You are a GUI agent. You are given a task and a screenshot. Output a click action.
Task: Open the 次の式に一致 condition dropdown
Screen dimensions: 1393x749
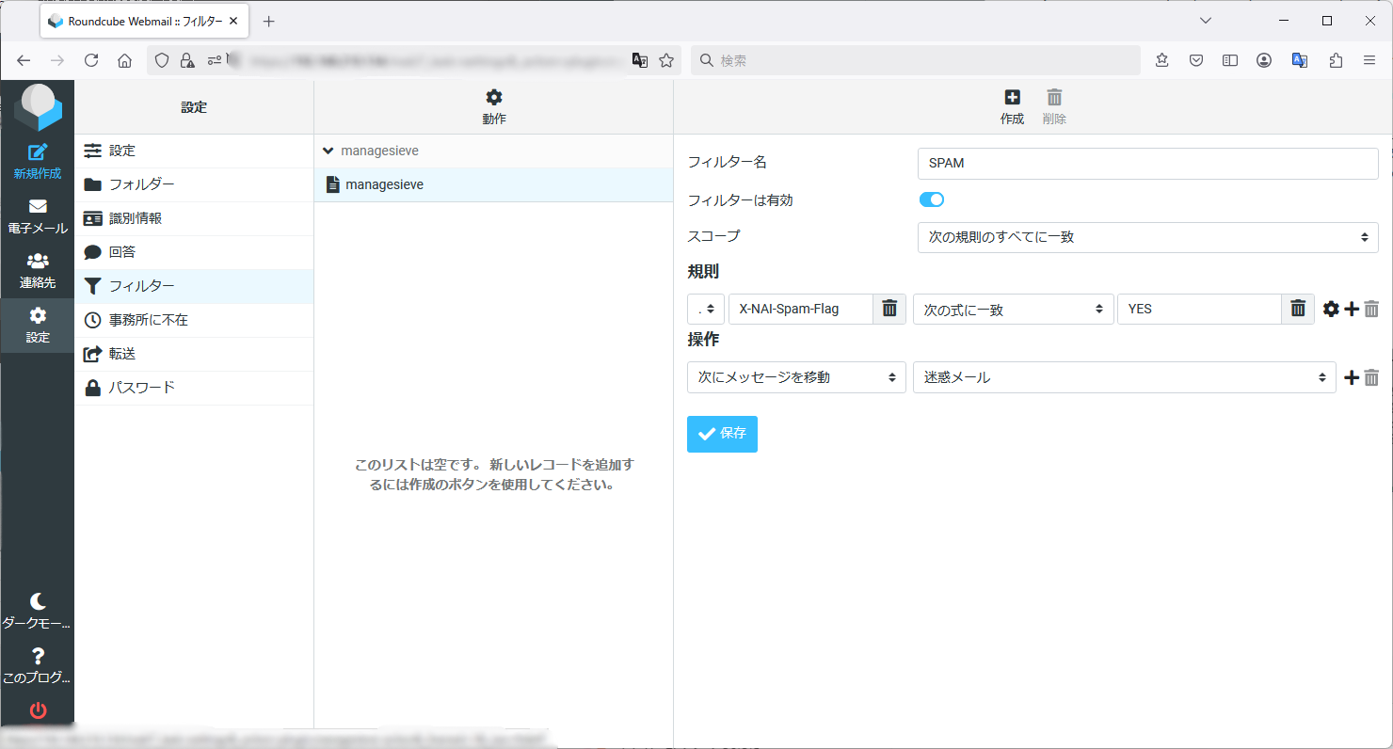[1013, 309]
